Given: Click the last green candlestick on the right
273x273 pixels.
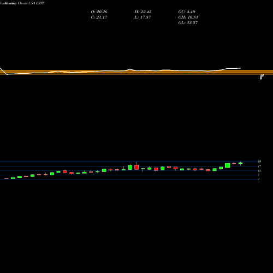Looking at the screenshot, I should [x=240, y=163].
